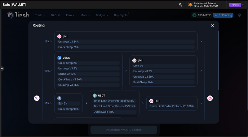Click chevron between USDC and UNI cards

126,71
